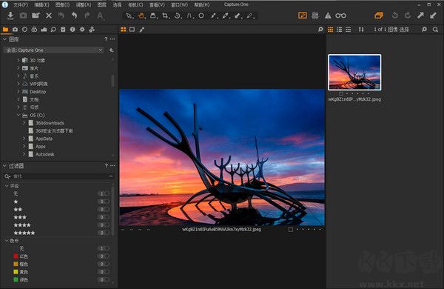444x289 pixels.
Task: Switch browser to orange grid thumbnail view
Action: [x=331, y=30]
